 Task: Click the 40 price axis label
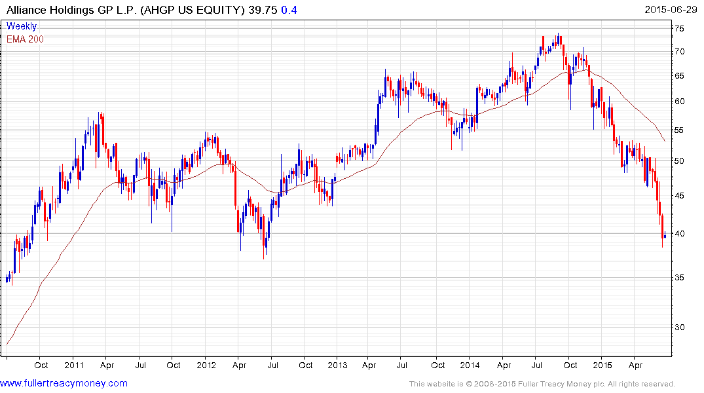pyautogui.click(x=679, y=234)
